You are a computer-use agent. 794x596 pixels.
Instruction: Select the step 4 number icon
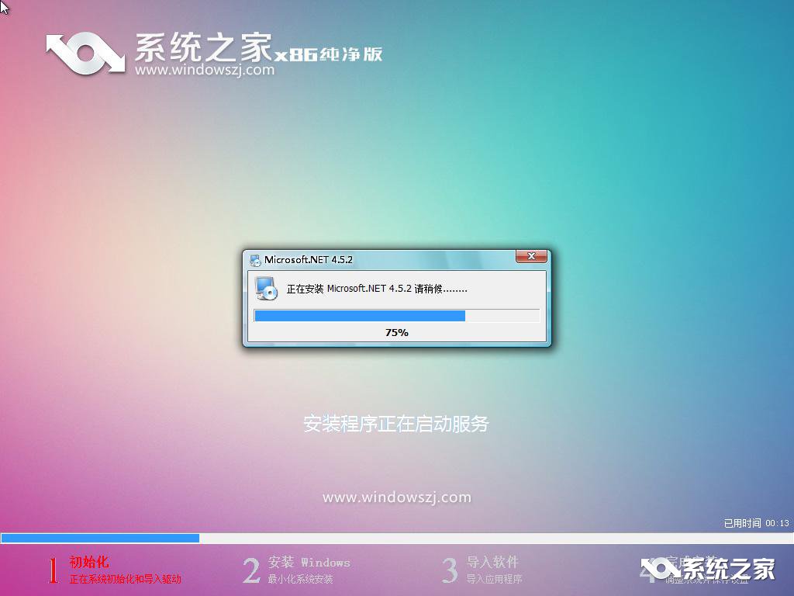[650, 570]
